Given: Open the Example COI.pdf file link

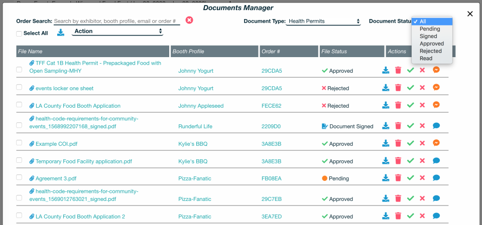Looking at the screenshot, I should 56,144.
